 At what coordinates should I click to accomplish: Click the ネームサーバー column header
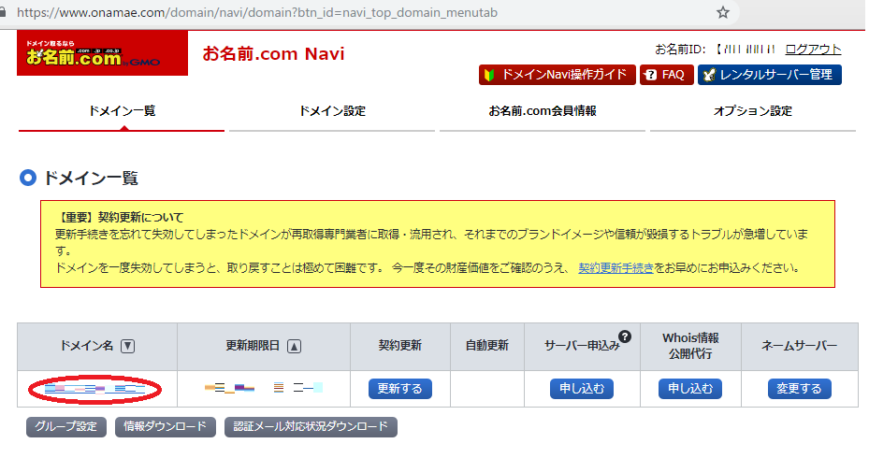799,346
